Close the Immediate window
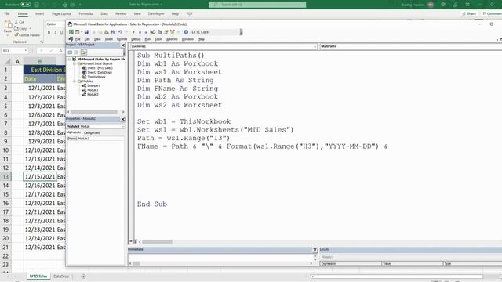502x282 pixels. coord(315,250)
